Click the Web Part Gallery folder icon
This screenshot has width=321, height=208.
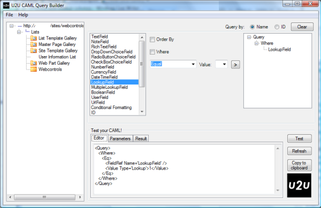pyautogui.click(x=34, y=63)
